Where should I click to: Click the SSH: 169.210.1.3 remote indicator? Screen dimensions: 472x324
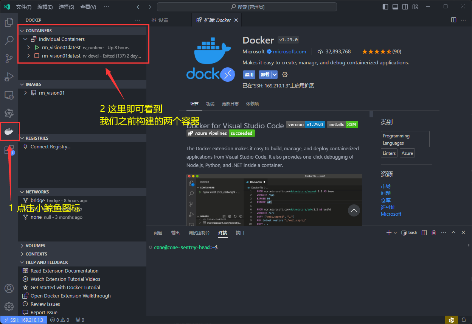23,320
